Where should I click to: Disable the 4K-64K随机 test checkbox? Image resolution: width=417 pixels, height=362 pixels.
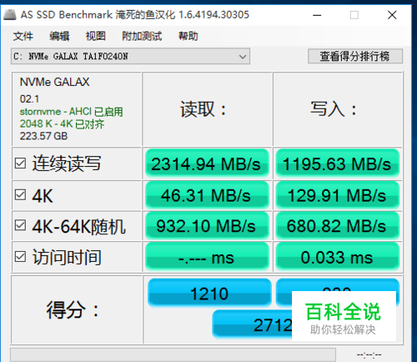[x=20, y=225]
